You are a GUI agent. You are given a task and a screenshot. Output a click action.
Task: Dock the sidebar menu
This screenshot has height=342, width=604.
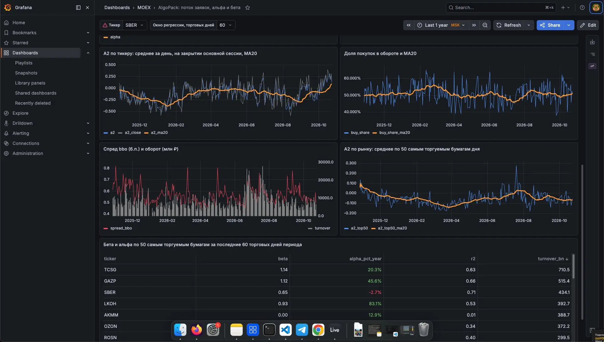coord(78,8)
